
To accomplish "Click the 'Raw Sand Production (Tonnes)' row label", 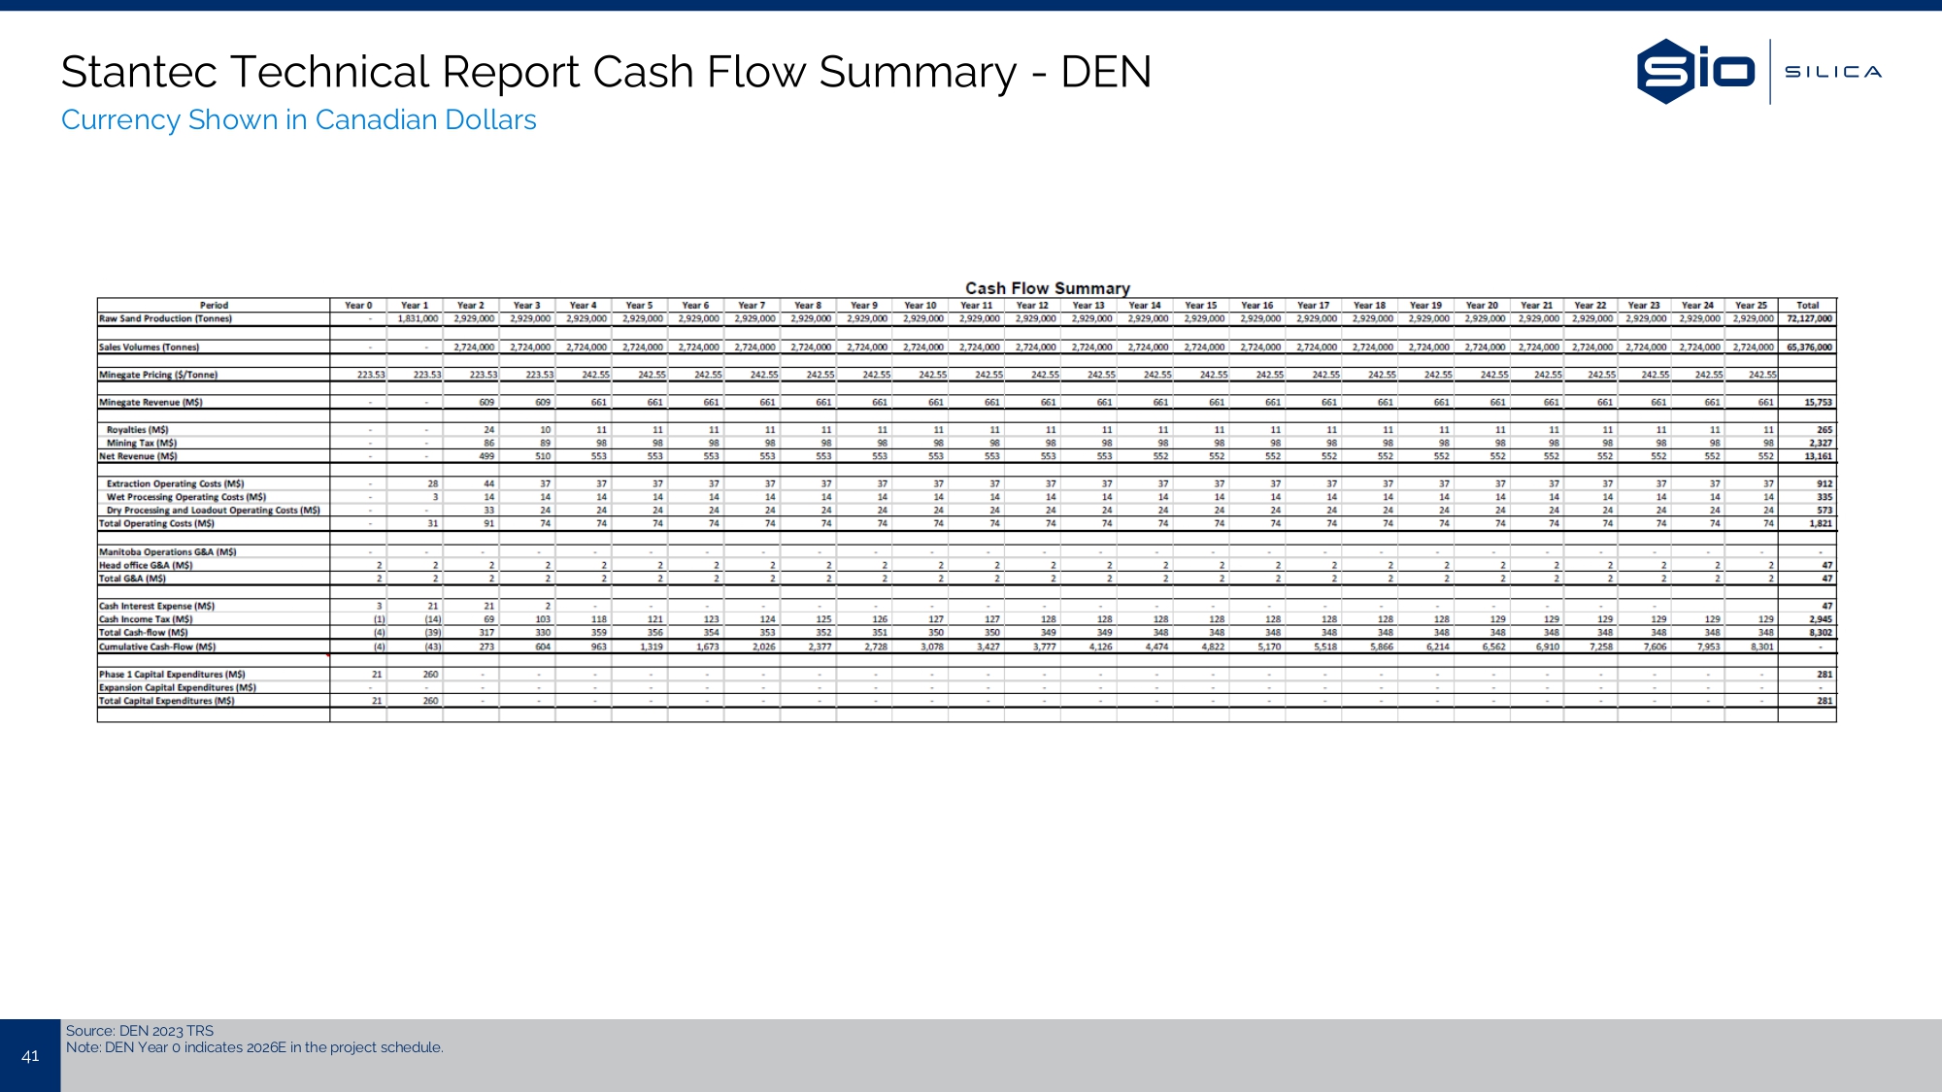I will tap(165, 318).
